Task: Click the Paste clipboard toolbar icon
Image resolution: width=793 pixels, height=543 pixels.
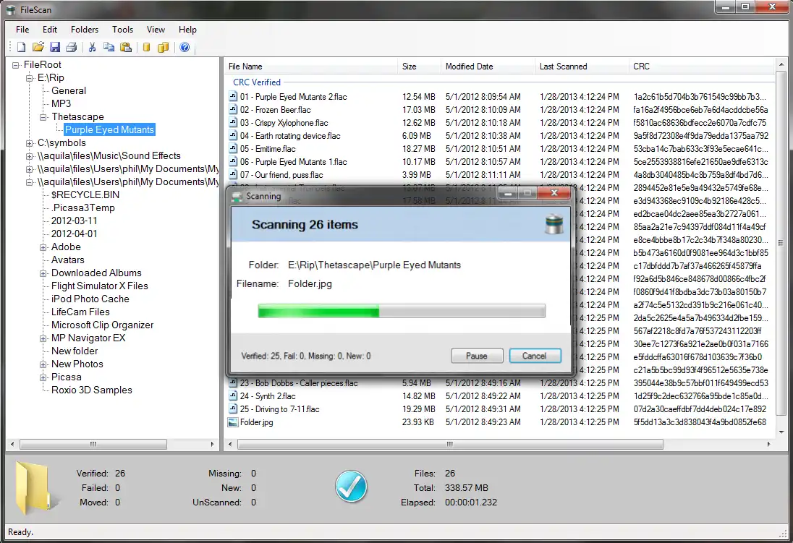Action: (126, 47)
